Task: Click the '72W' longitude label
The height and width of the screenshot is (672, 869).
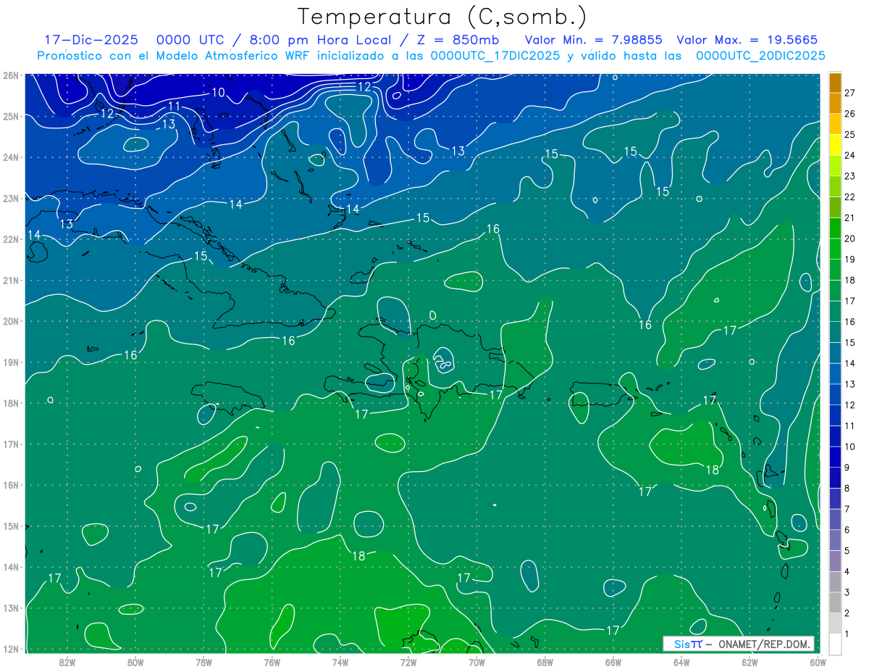Action: pos(408,662)
